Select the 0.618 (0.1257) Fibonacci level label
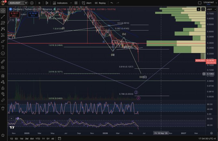The width and height of the screenshot is (218, 141). (x=126, y=67)
